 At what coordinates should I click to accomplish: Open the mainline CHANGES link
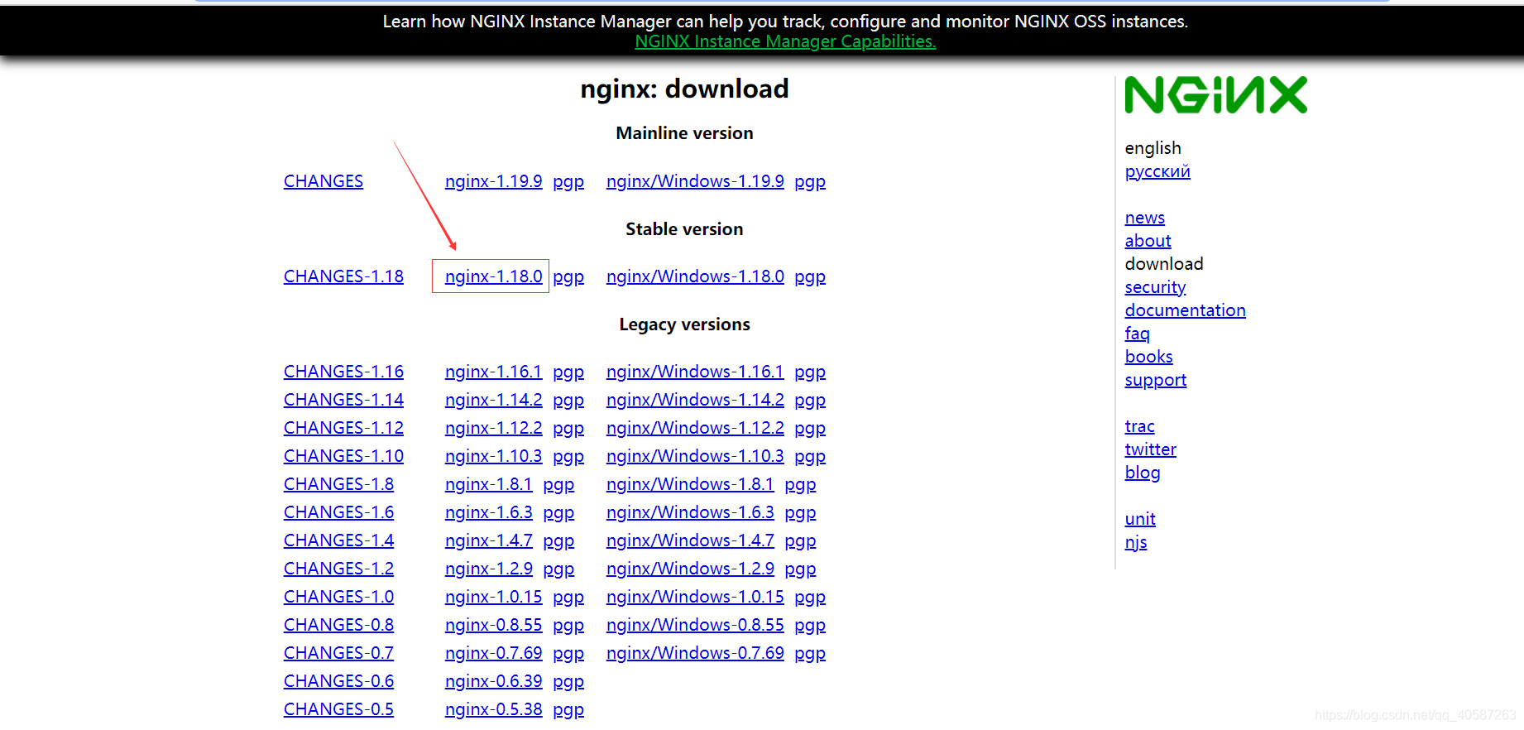click(323, 181)
